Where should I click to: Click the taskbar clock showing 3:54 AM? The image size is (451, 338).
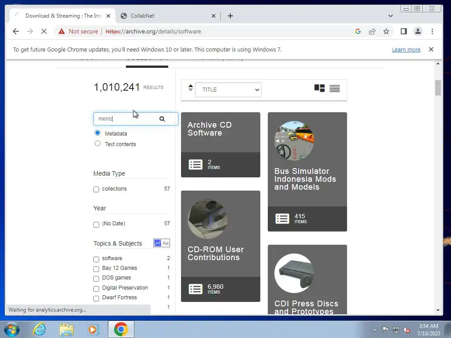[429, 330]
